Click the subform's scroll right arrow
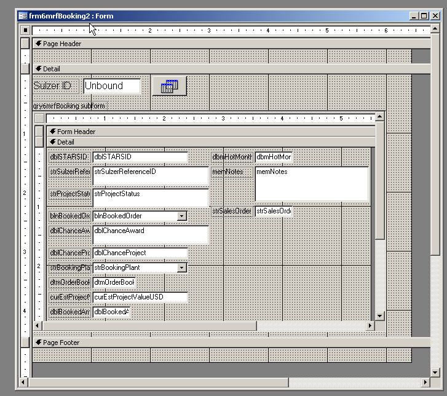The width and height of the screenshot is (447, 396). click(370, 325)
